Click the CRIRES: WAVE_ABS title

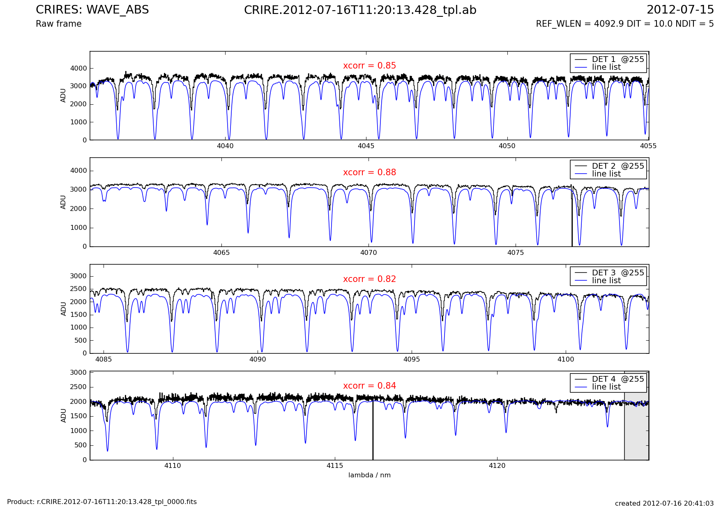pos(92,10)
